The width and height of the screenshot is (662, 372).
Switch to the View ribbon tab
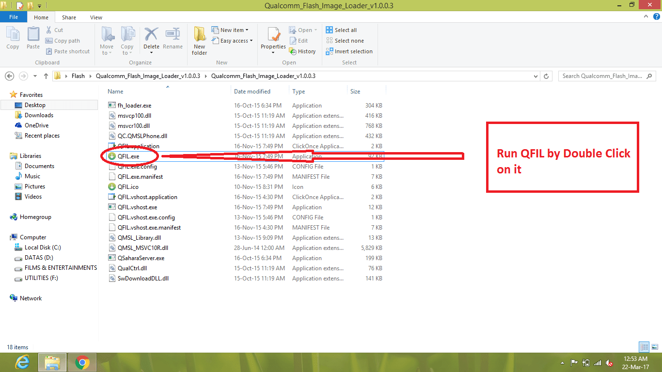pos(96,17)
